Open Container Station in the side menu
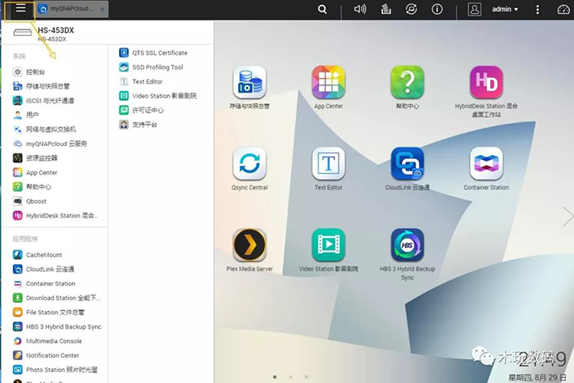The height and width of the screenshot is (383, 574). pos(44,284)
